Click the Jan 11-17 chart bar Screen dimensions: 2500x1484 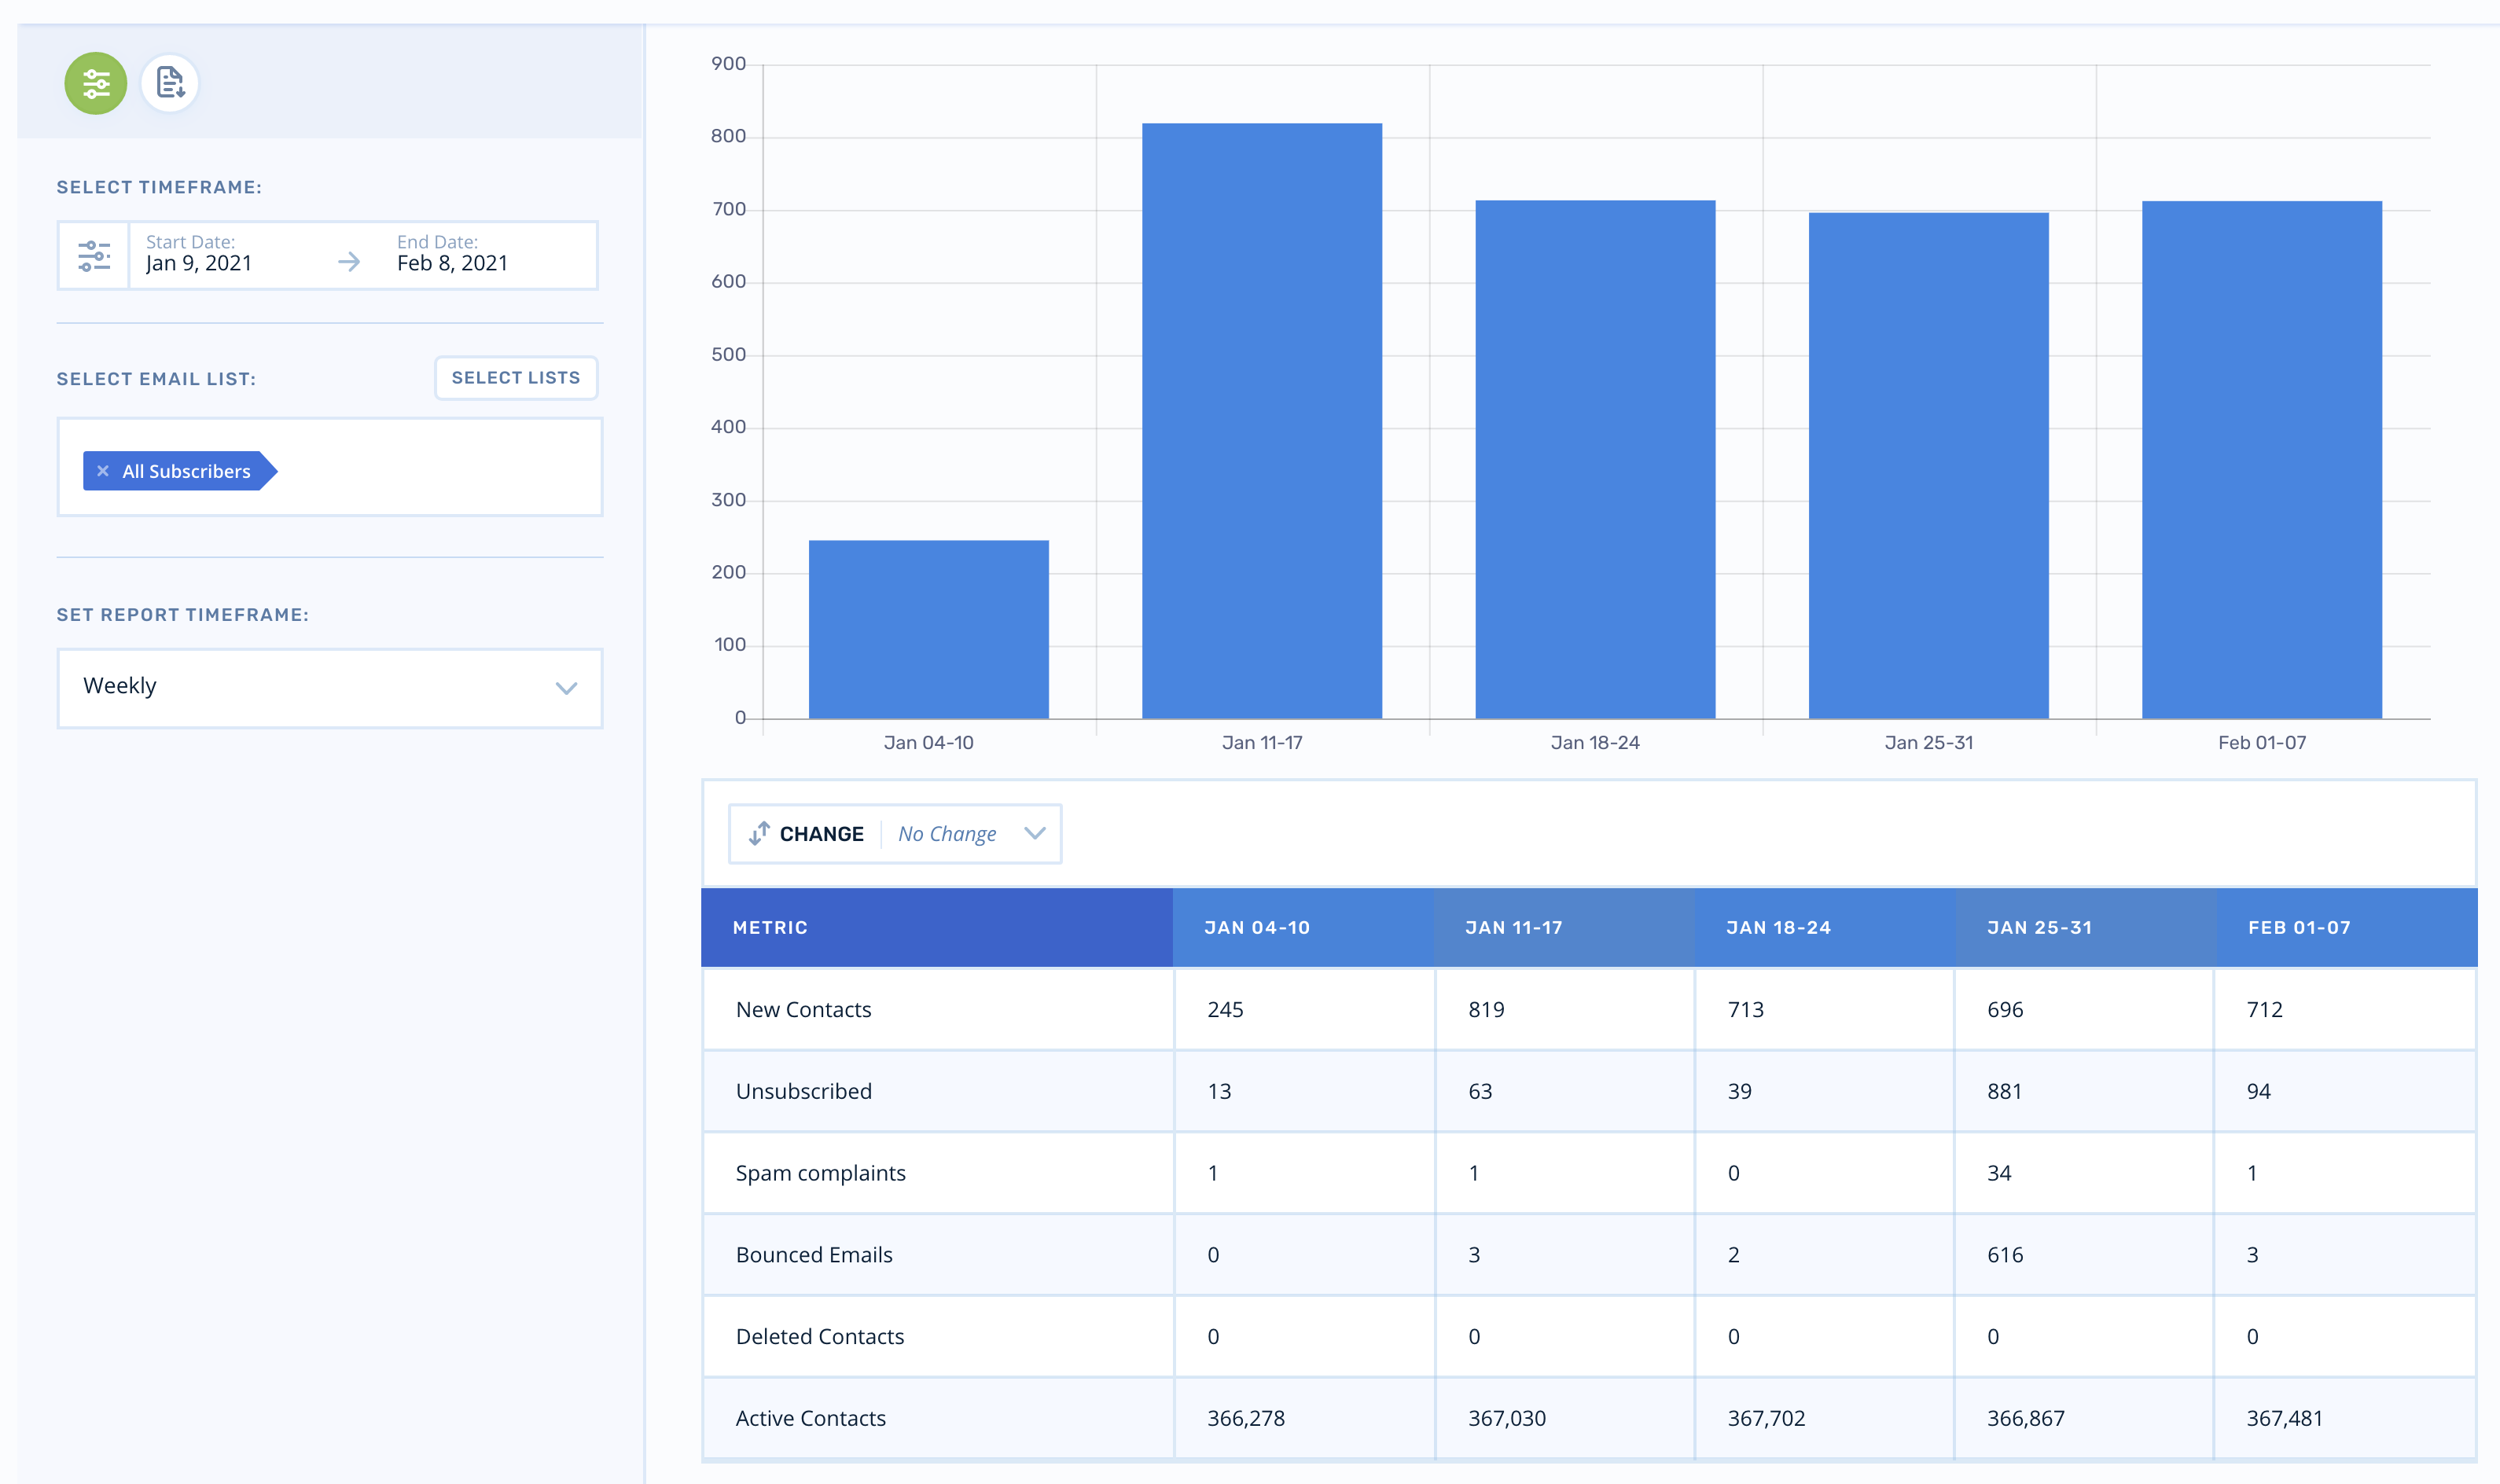pos(1261,420)
